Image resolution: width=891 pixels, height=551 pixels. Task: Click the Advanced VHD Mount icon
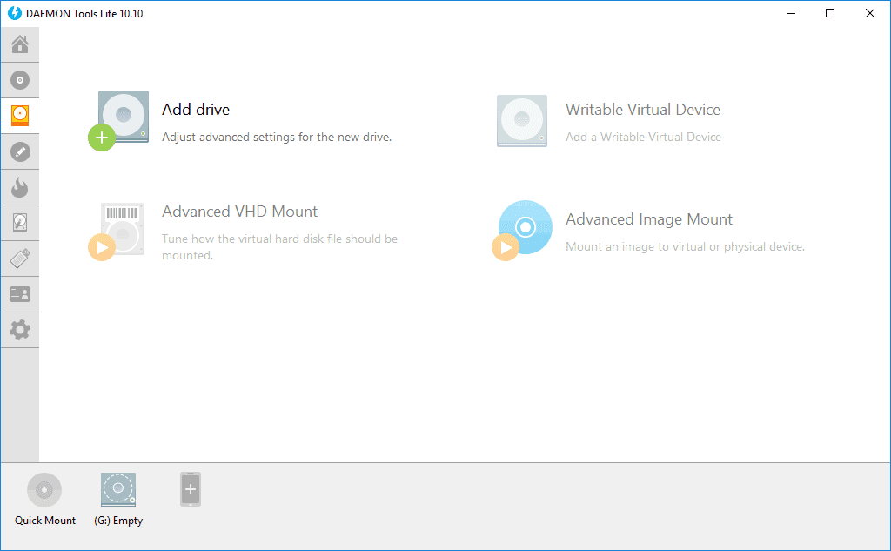pyautogui.click(x=117, y=231)
